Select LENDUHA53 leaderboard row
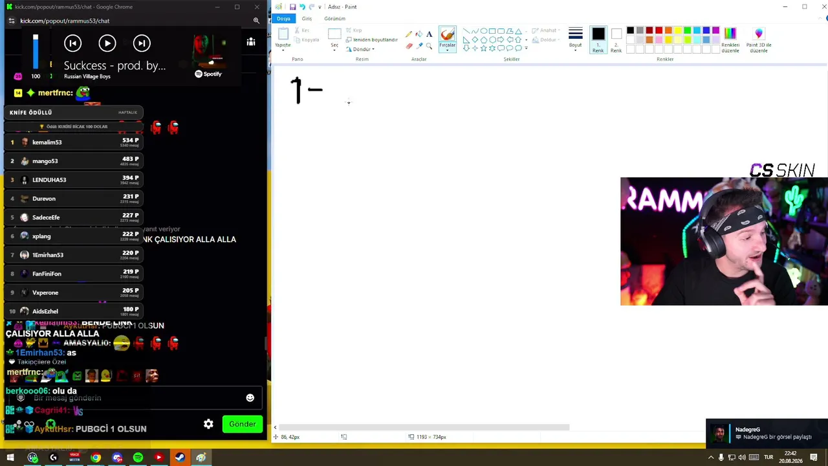Image resolution: width=828 pixels, height=466 pixels. (74, 179)
